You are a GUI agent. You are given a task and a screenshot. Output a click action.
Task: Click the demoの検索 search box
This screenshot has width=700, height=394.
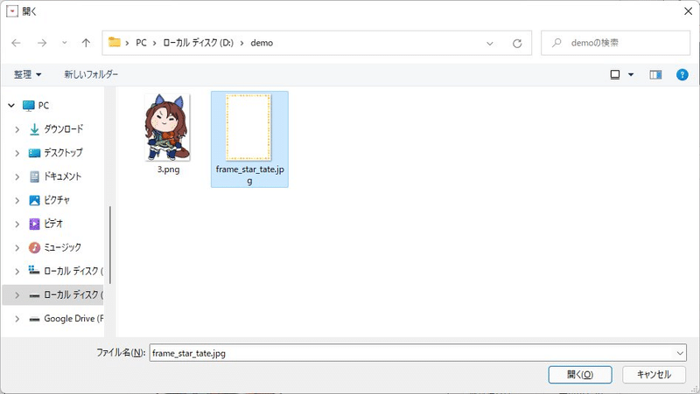616,43
